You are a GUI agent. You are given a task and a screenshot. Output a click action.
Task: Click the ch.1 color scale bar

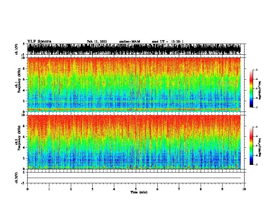251,89
